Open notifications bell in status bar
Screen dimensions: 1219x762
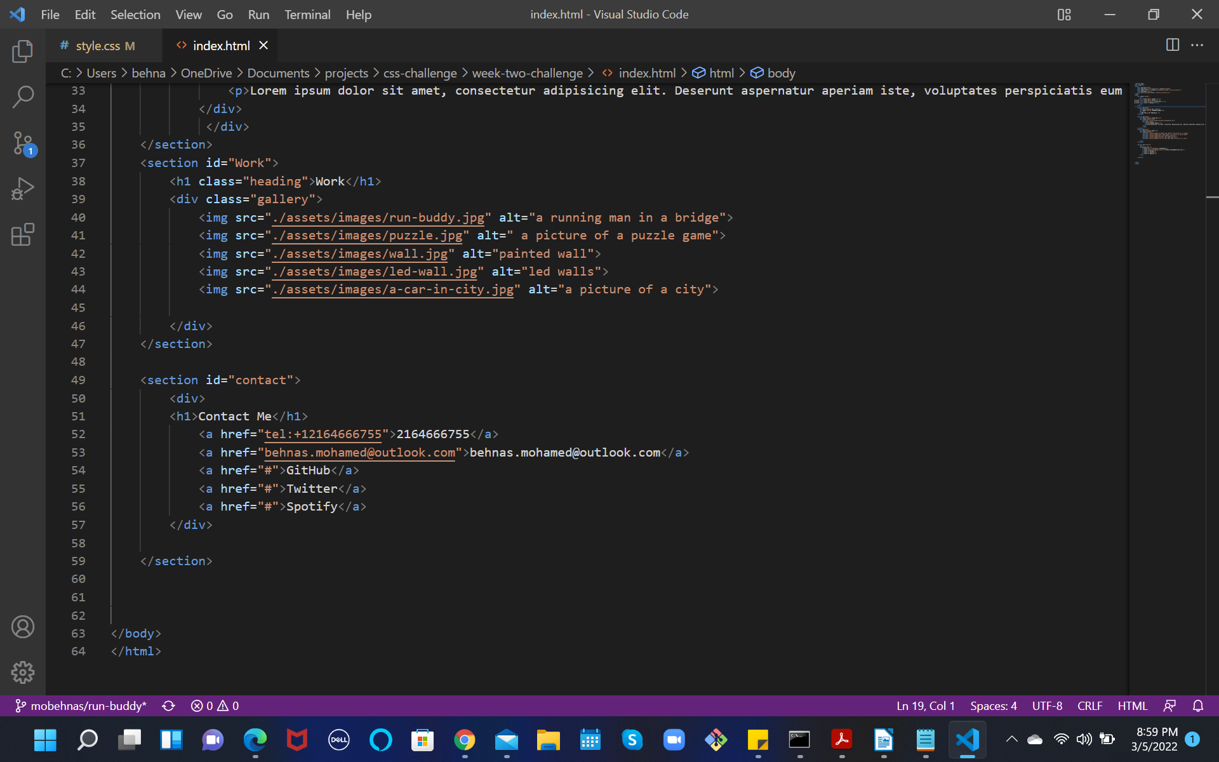(1198, 705)
